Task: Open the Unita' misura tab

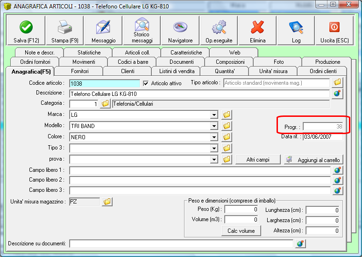Action: tap(273, 71)
